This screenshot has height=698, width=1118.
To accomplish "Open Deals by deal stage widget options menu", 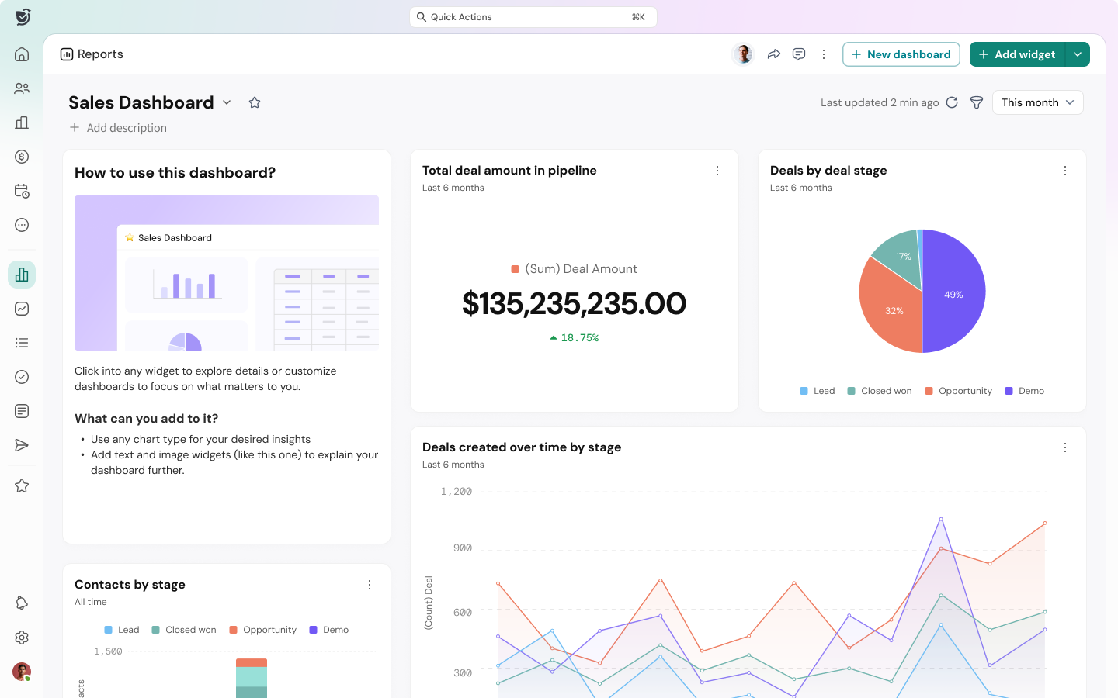I will pos(1065,171).
